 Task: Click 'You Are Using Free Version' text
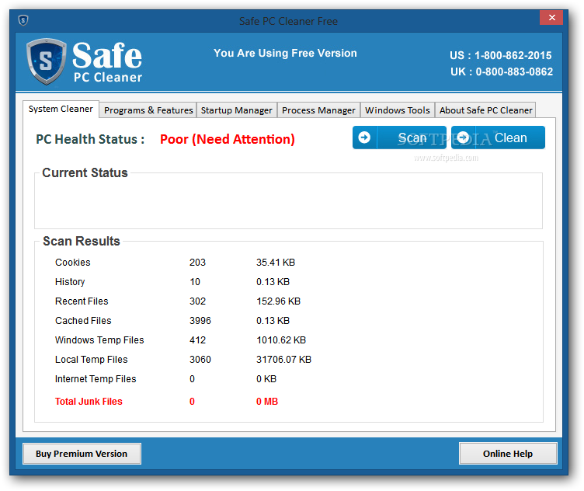[x=285, y=54]
